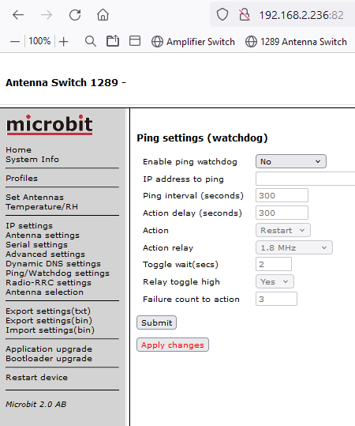The width and height of the screenshot is (355, 426).
Task: Go to the browser home icon
Action: (103, 15)
